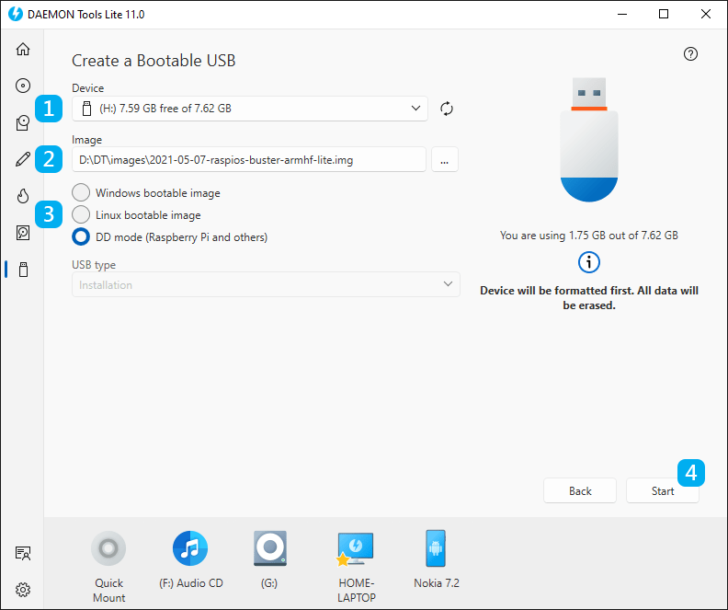
Task: Expand the Device dropdown list
Action: click(250, 109)
